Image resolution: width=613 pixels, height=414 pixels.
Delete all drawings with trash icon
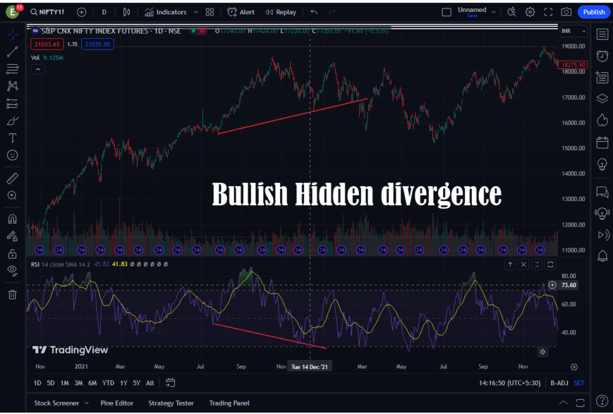13,294
